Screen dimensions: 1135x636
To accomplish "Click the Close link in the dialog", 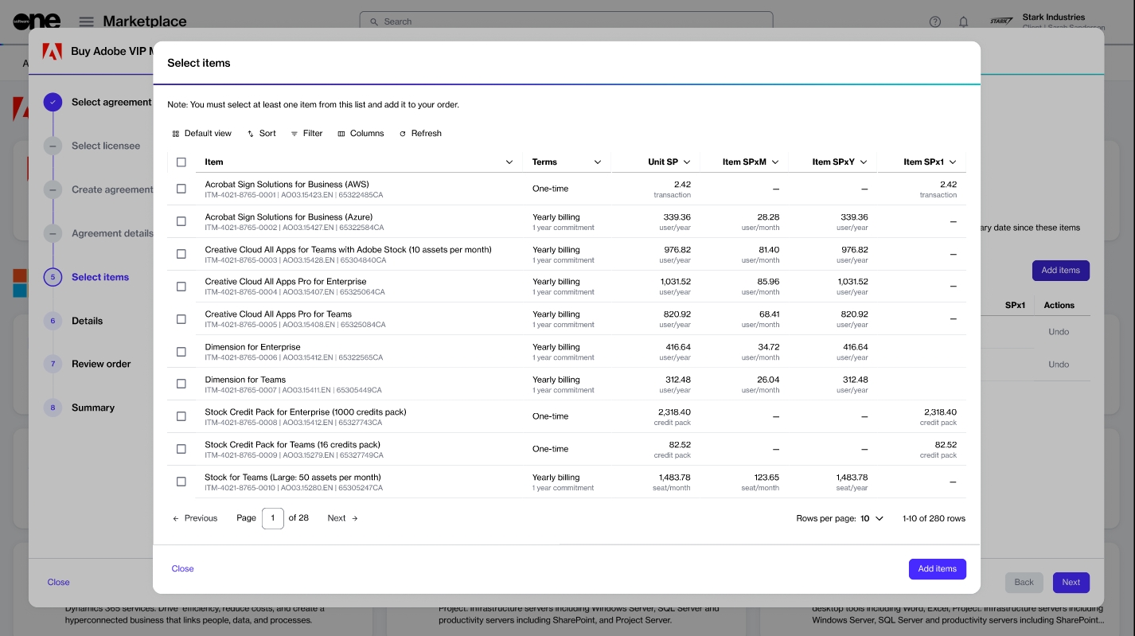I will click(x=183, y=569).
